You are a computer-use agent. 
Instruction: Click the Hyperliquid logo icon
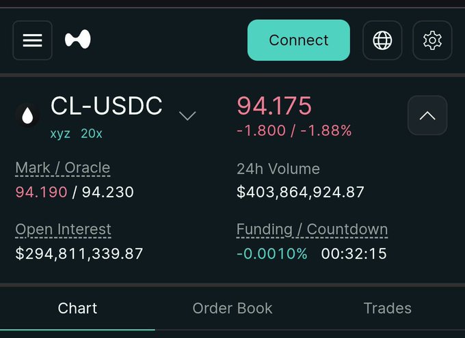pos(78,40)
